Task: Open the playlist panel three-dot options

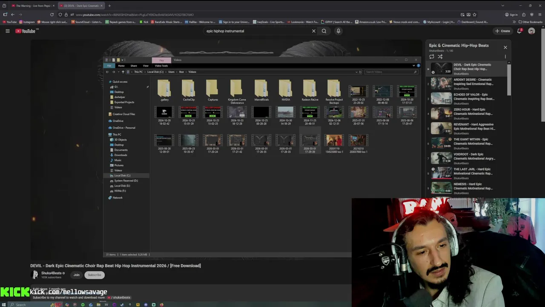Action: tap(505, 56)
